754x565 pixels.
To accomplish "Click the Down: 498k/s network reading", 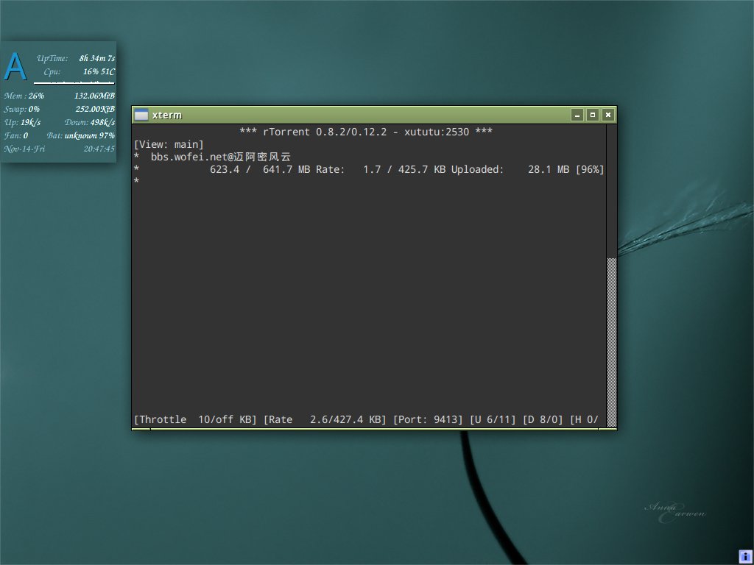I will coord(89,122).
